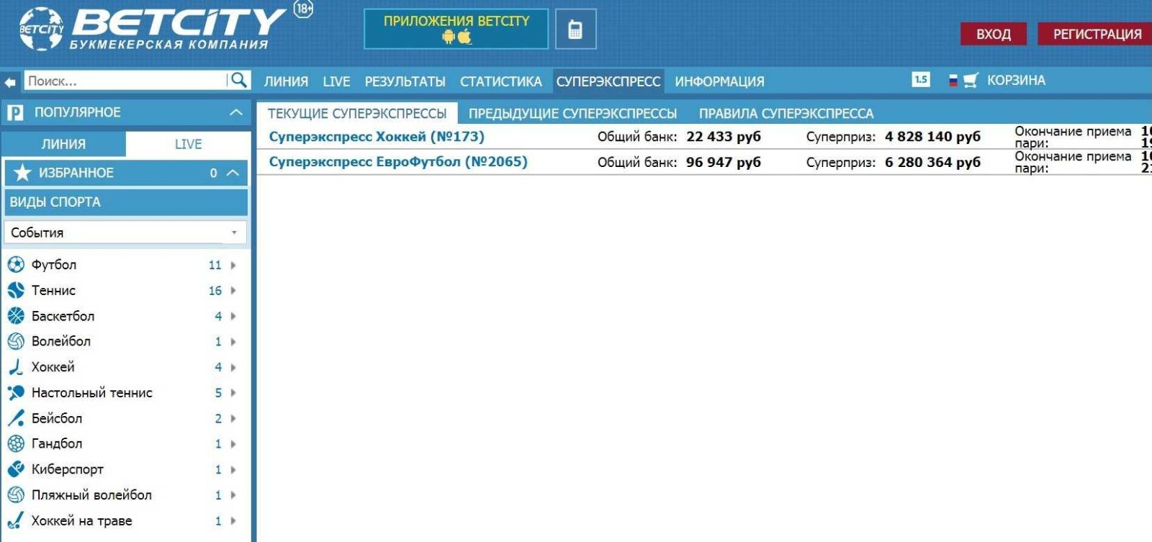1152x542 pixels.
Task: Click the 18+ age badge
Action: point(304,9)
